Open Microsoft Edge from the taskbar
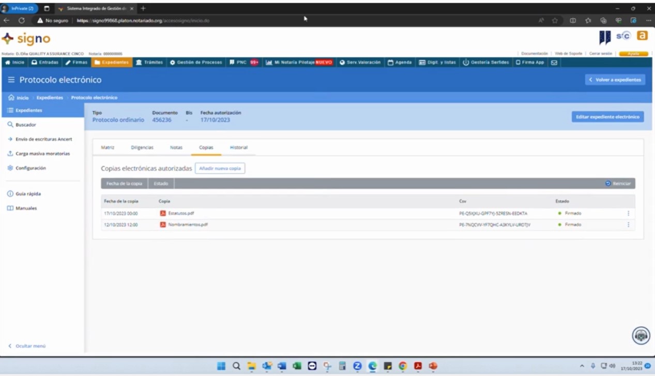The image size is (655, 376). [372, 366]
